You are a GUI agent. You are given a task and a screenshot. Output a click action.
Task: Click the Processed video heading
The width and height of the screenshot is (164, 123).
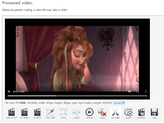(x=17, y=3)
